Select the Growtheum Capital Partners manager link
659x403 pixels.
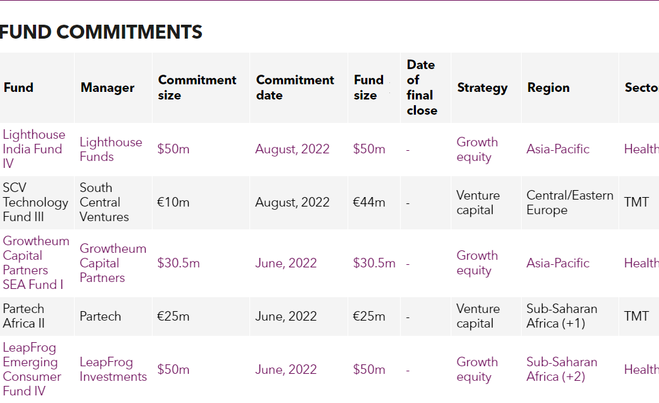pyautogui.click(x=113, y=263)
